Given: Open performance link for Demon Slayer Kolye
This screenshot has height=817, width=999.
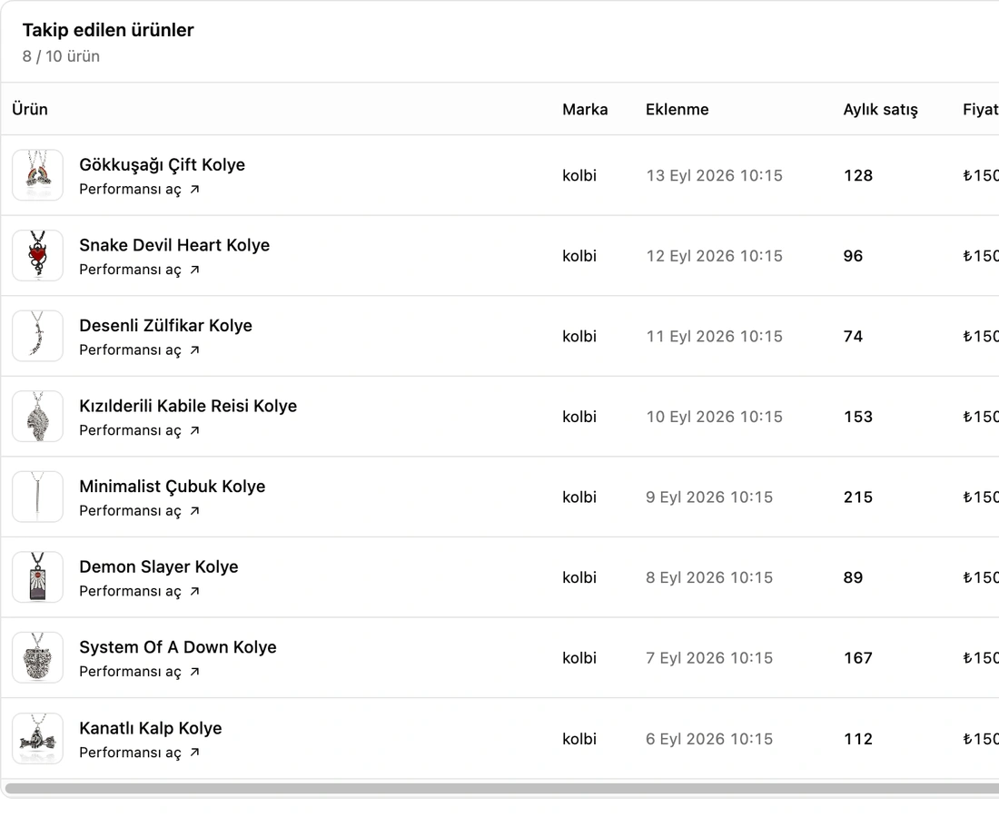Looking at the screenshot, I should 139,590.
